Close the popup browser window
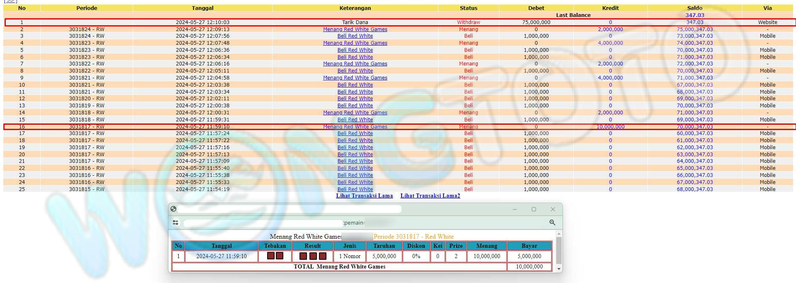 click(x=553, y=209)
